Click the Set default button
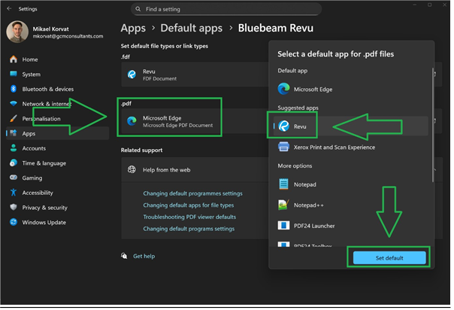This screenshot has height=310, width=454. (389, 258)
